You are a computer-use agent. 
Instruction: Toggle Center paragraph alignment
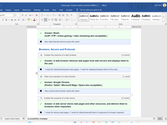pos(45,20)
